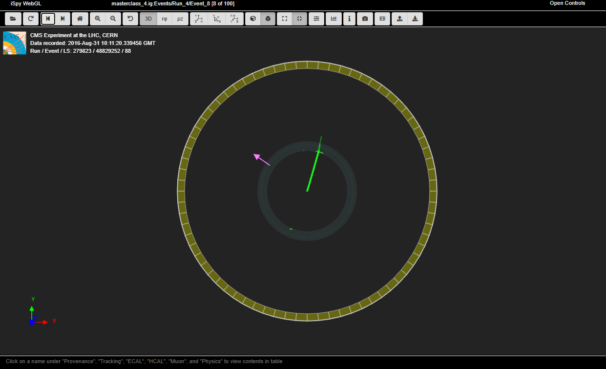606x369 pixels.
Task: Zoom in on the detector view
Action: click(98, 19)
